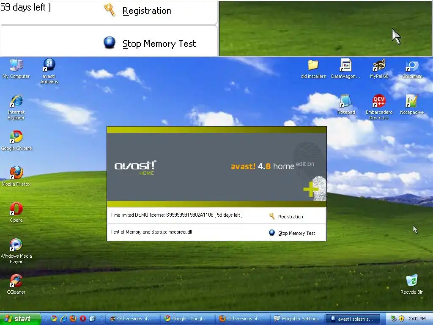433x325 pixels.
Task: Switch to the Google Chrome taskbar button
Action: 188,319
